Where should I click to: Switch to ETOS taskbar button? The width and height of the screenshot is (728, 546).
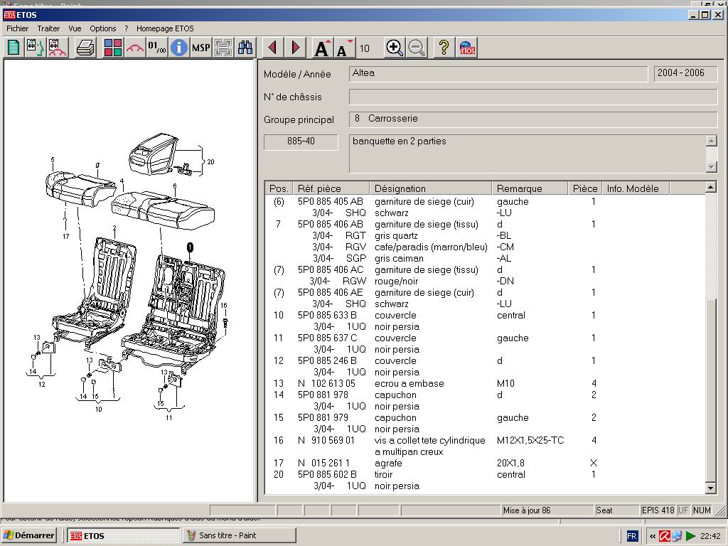[x=122, y=535]
